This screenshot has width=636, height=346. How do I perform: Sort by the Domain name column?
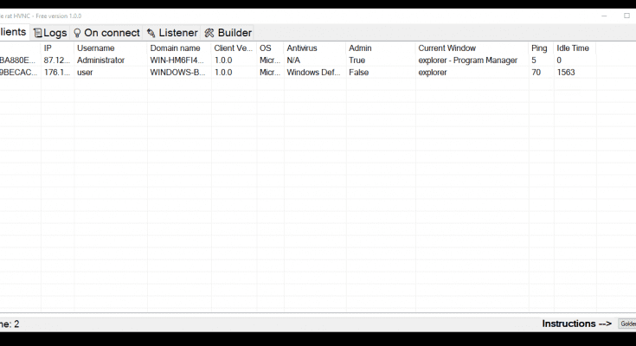click(175, 48)
